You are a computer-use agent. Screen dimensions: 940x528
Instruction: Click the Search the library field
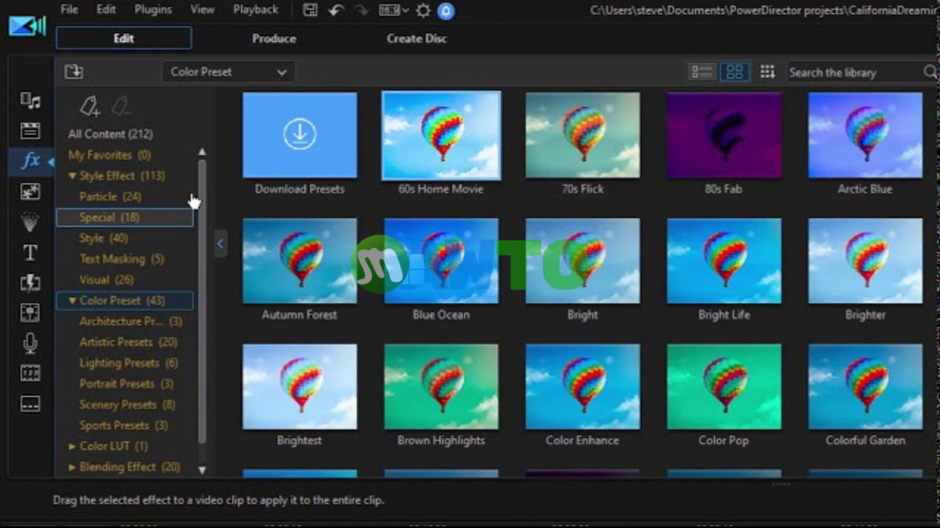tap(854, 72)
